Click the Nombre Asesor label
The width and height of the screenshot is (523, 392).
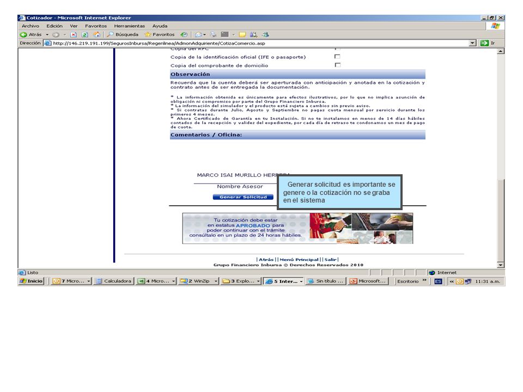(x=240, y=187)
